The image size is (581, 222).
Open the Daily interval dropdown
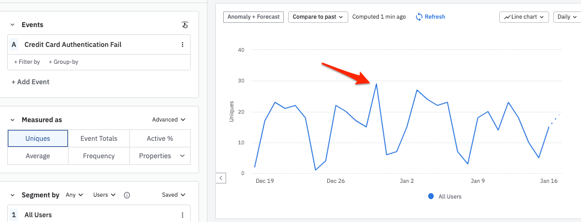click(567, 17)
